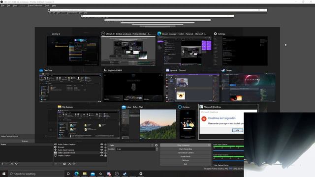Adjust the Audio Output Capture volume slider
This screenshot has width=315, height=177.
228,161
